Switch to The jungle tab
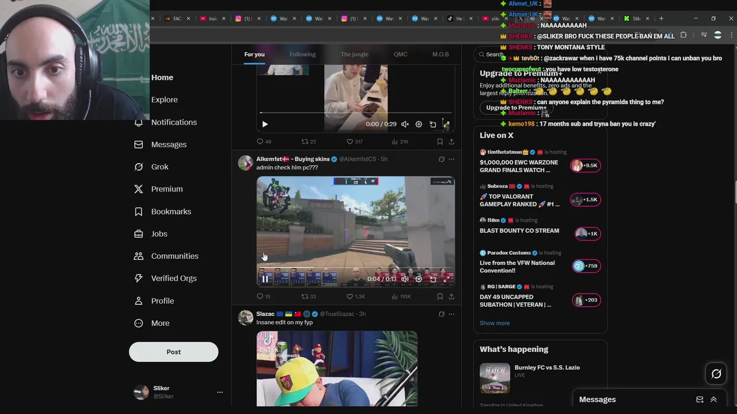737x414 pixels. pyautogui.click(x=354, y=55)
